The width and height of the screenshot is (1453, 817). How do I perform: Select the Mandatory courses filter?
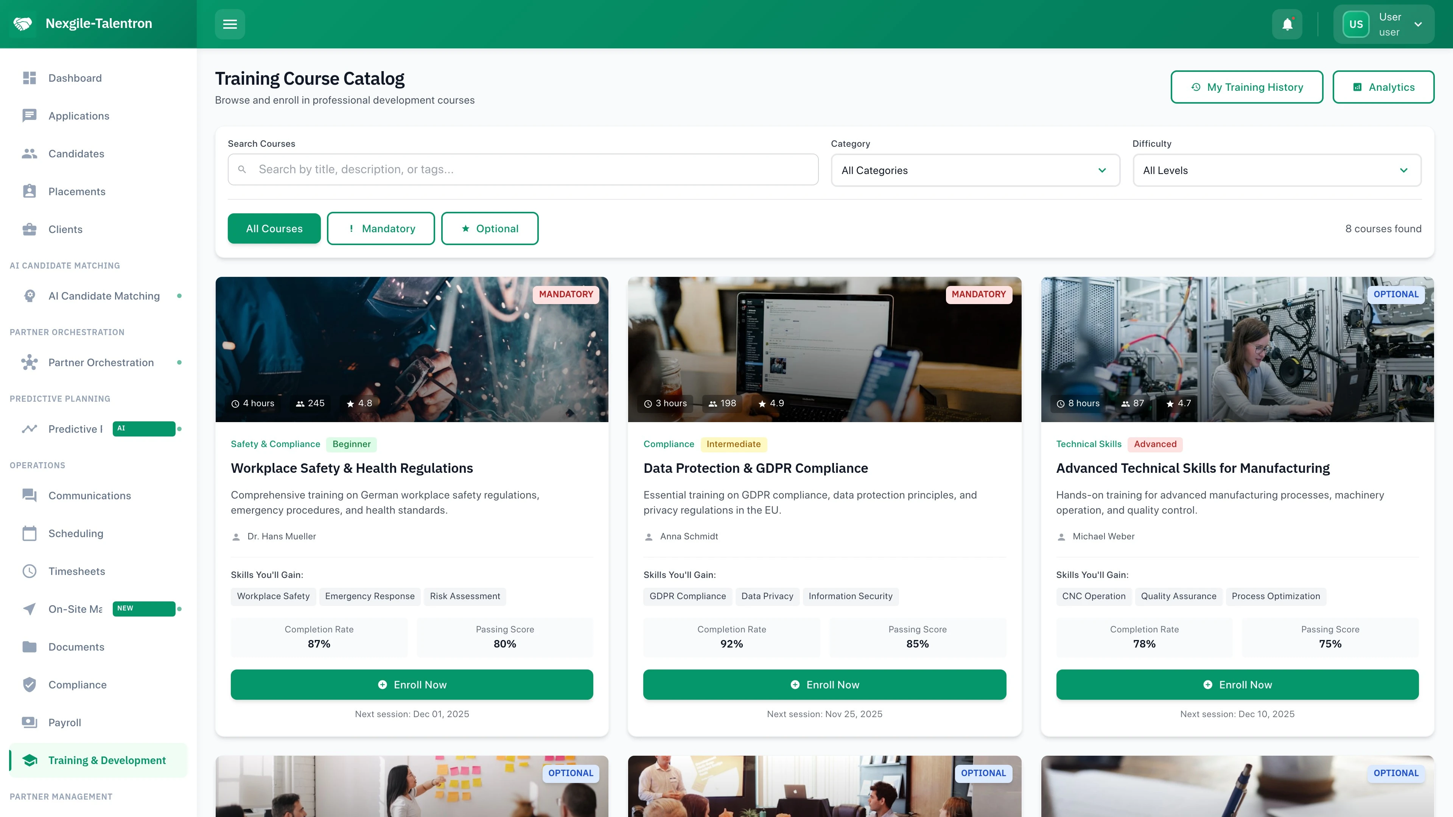pos(381,228)
